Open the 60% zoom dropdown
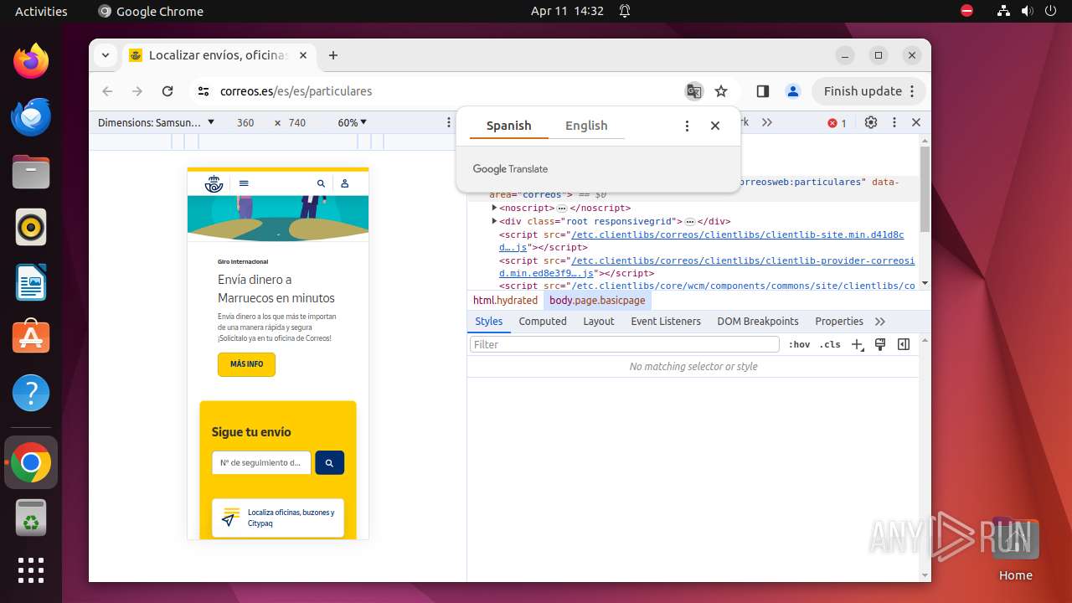The height and width of the screenshot is (603, 1072). click(x=353, y=122)
